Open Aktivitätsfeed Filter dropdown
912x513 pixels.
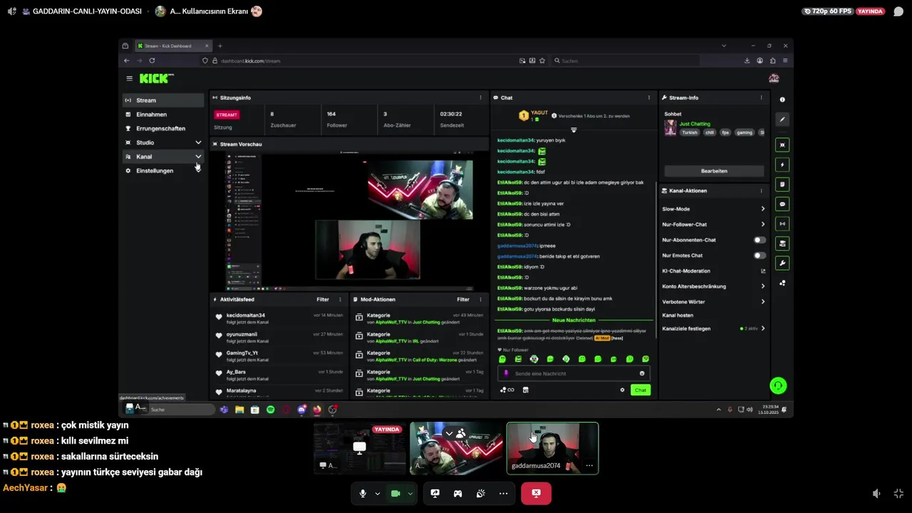323,299
